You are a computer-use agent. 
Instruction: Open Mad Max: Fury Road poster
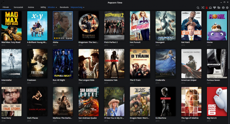[11, 26]
